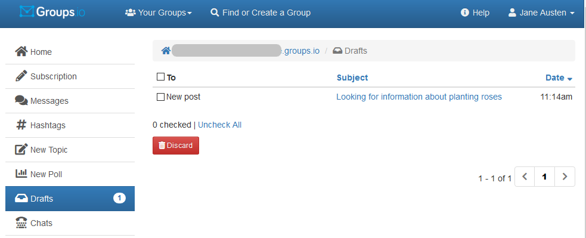The image size is (586, 238).
Task: Click the New Poll bar chart icon
Action: tap(21, 174)
